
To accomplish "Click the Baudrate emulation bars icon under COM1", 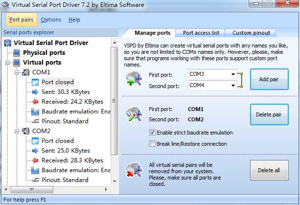I will [35, 112].
